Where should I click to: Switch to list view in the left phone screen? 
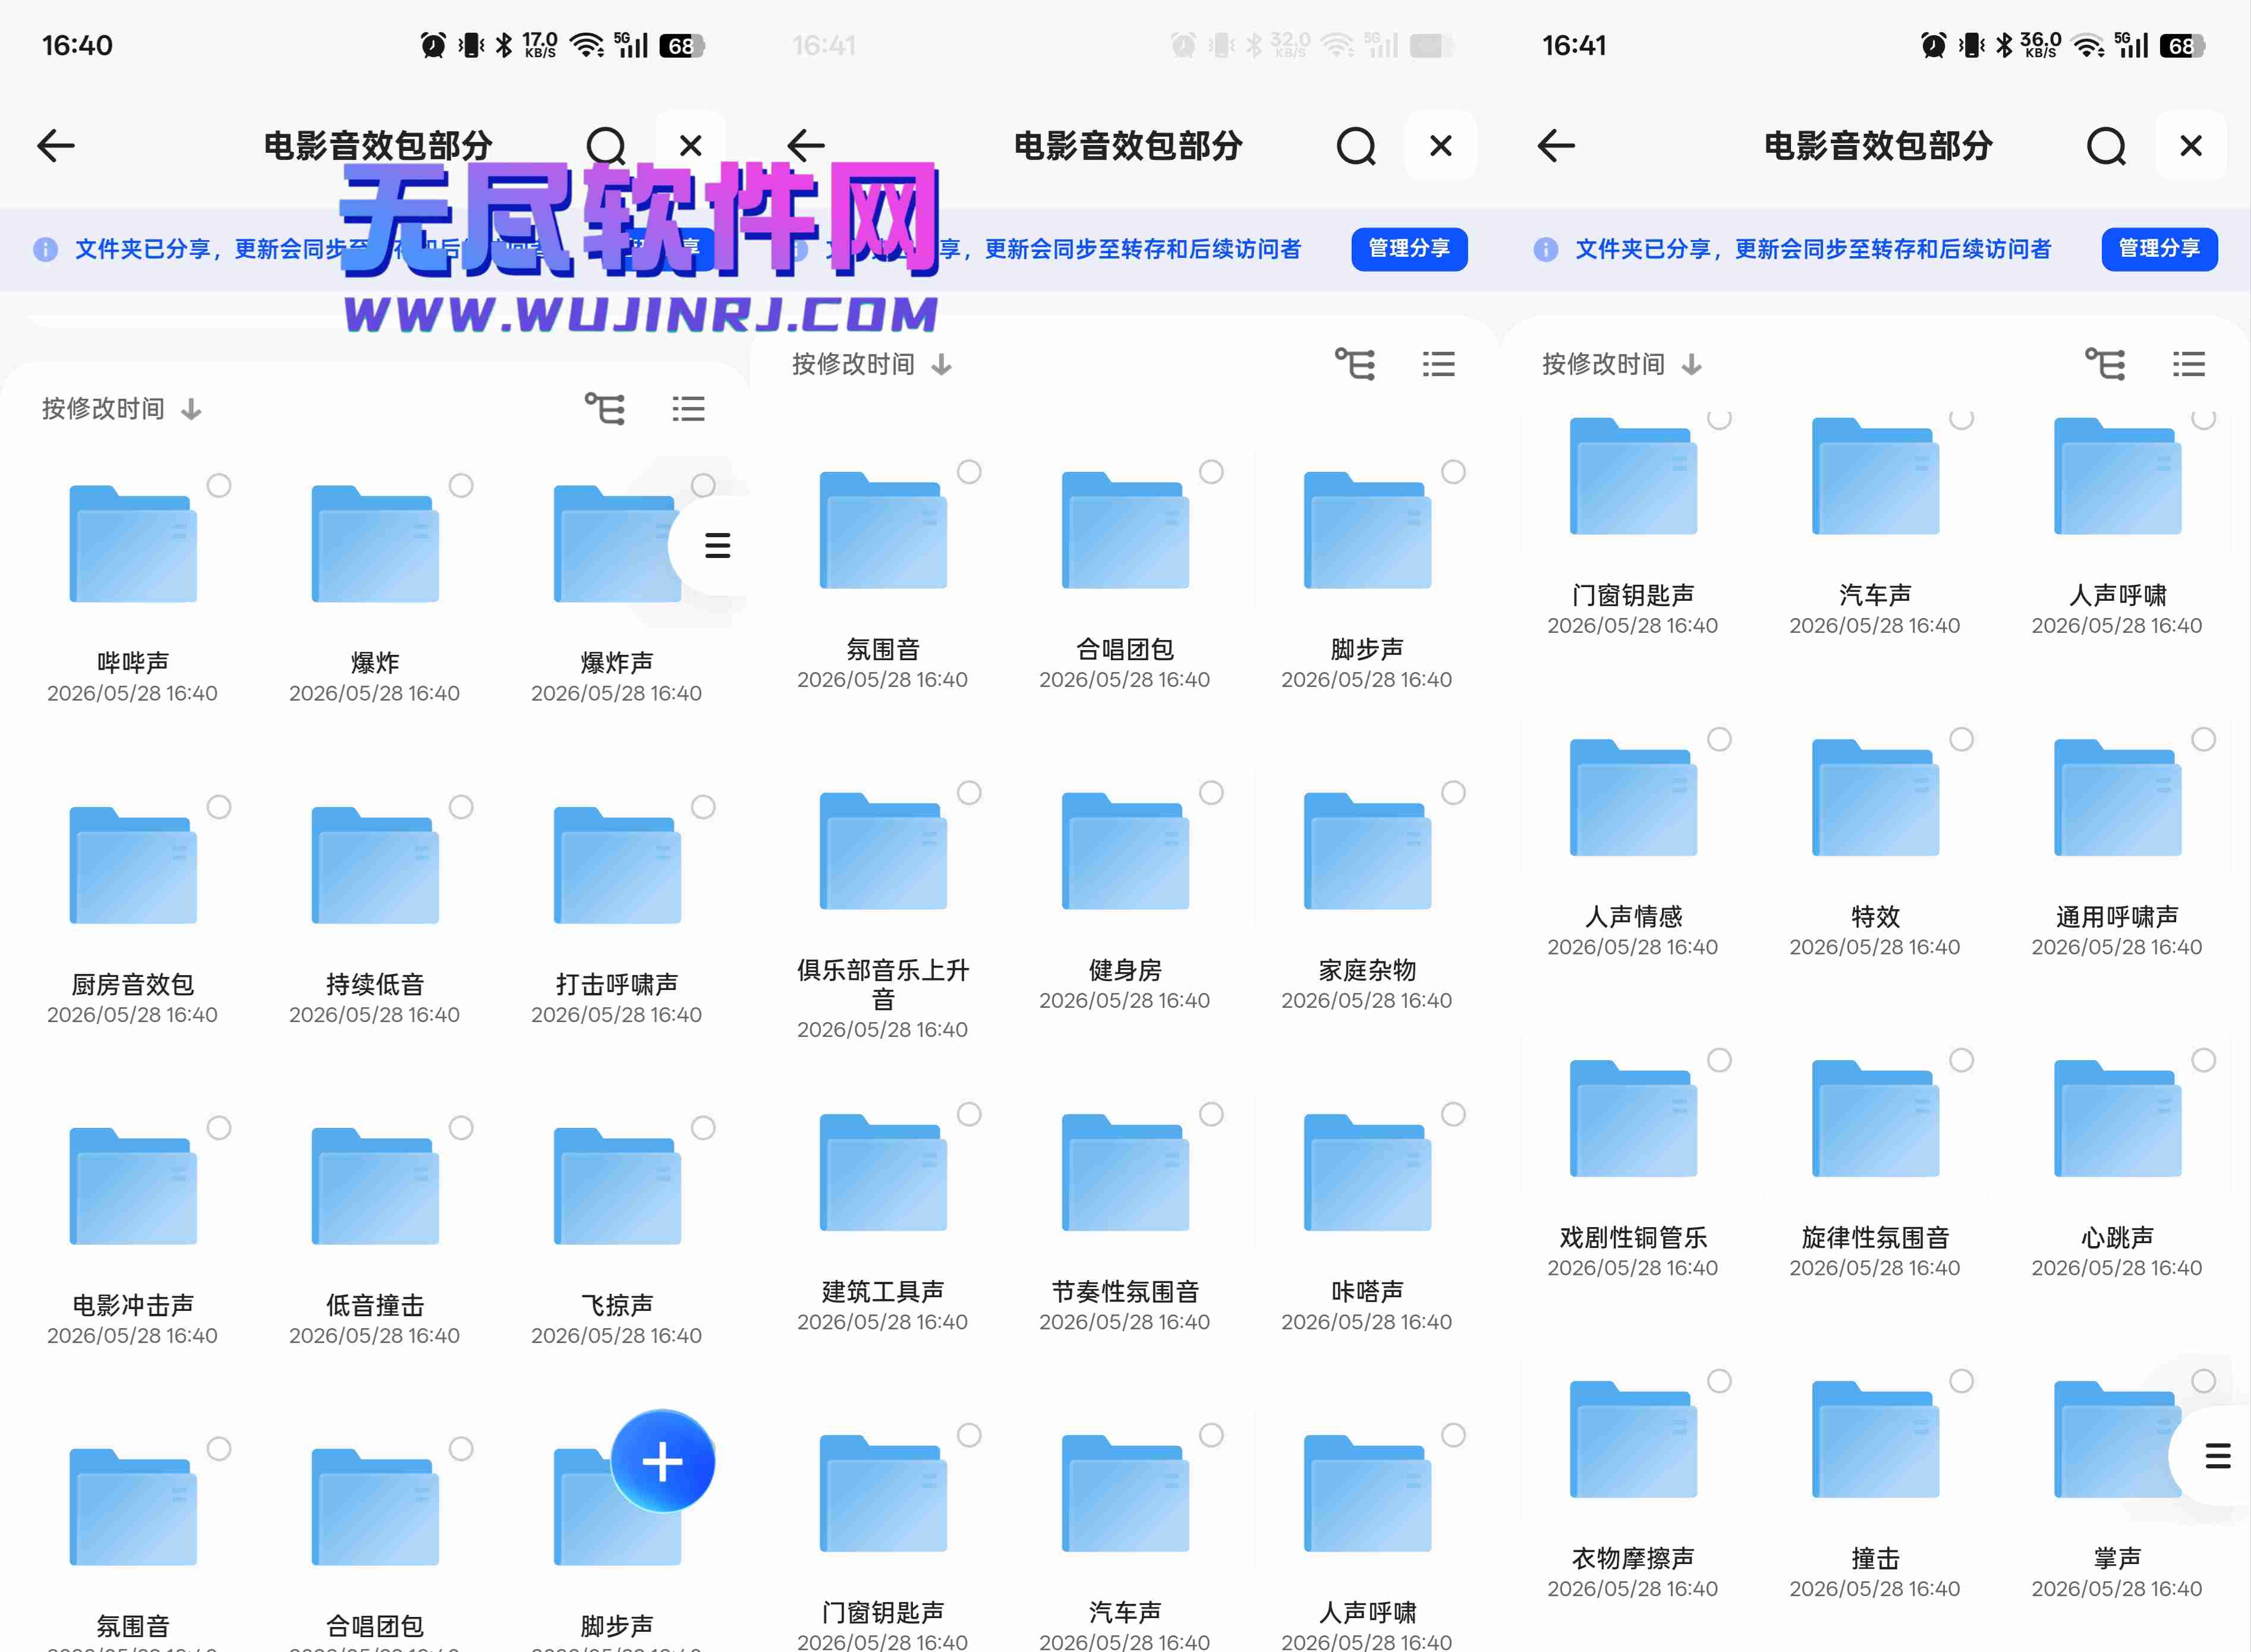pos(689,409)
